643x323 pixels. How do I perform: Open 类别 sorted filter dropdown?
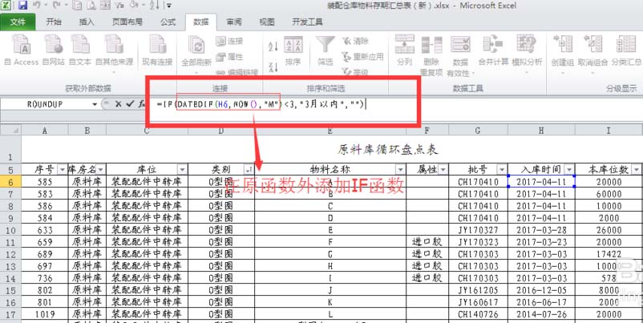tap(249, 170)
